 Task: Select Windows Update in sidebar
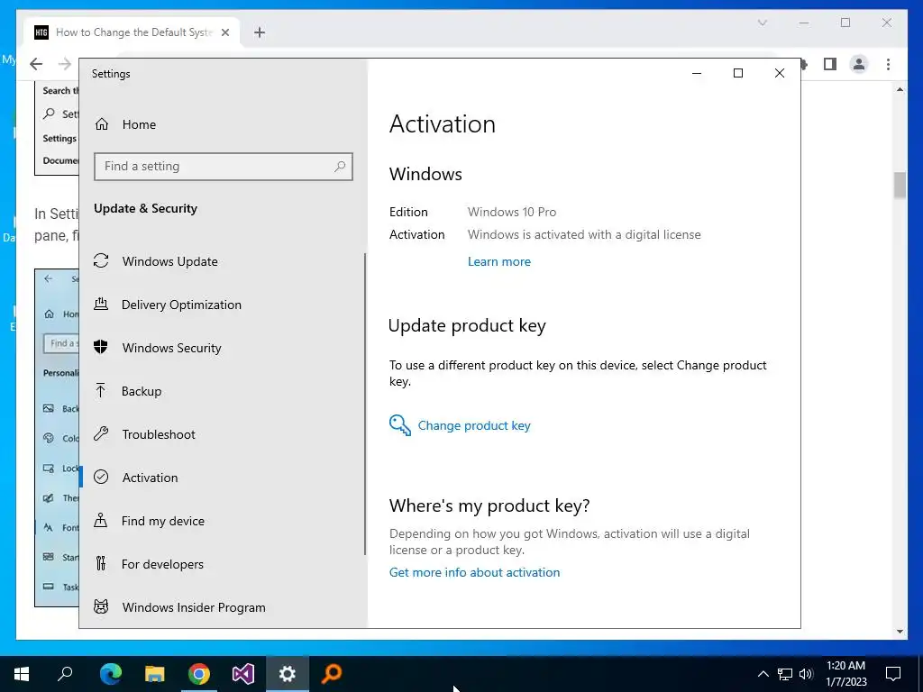(169, 261)
